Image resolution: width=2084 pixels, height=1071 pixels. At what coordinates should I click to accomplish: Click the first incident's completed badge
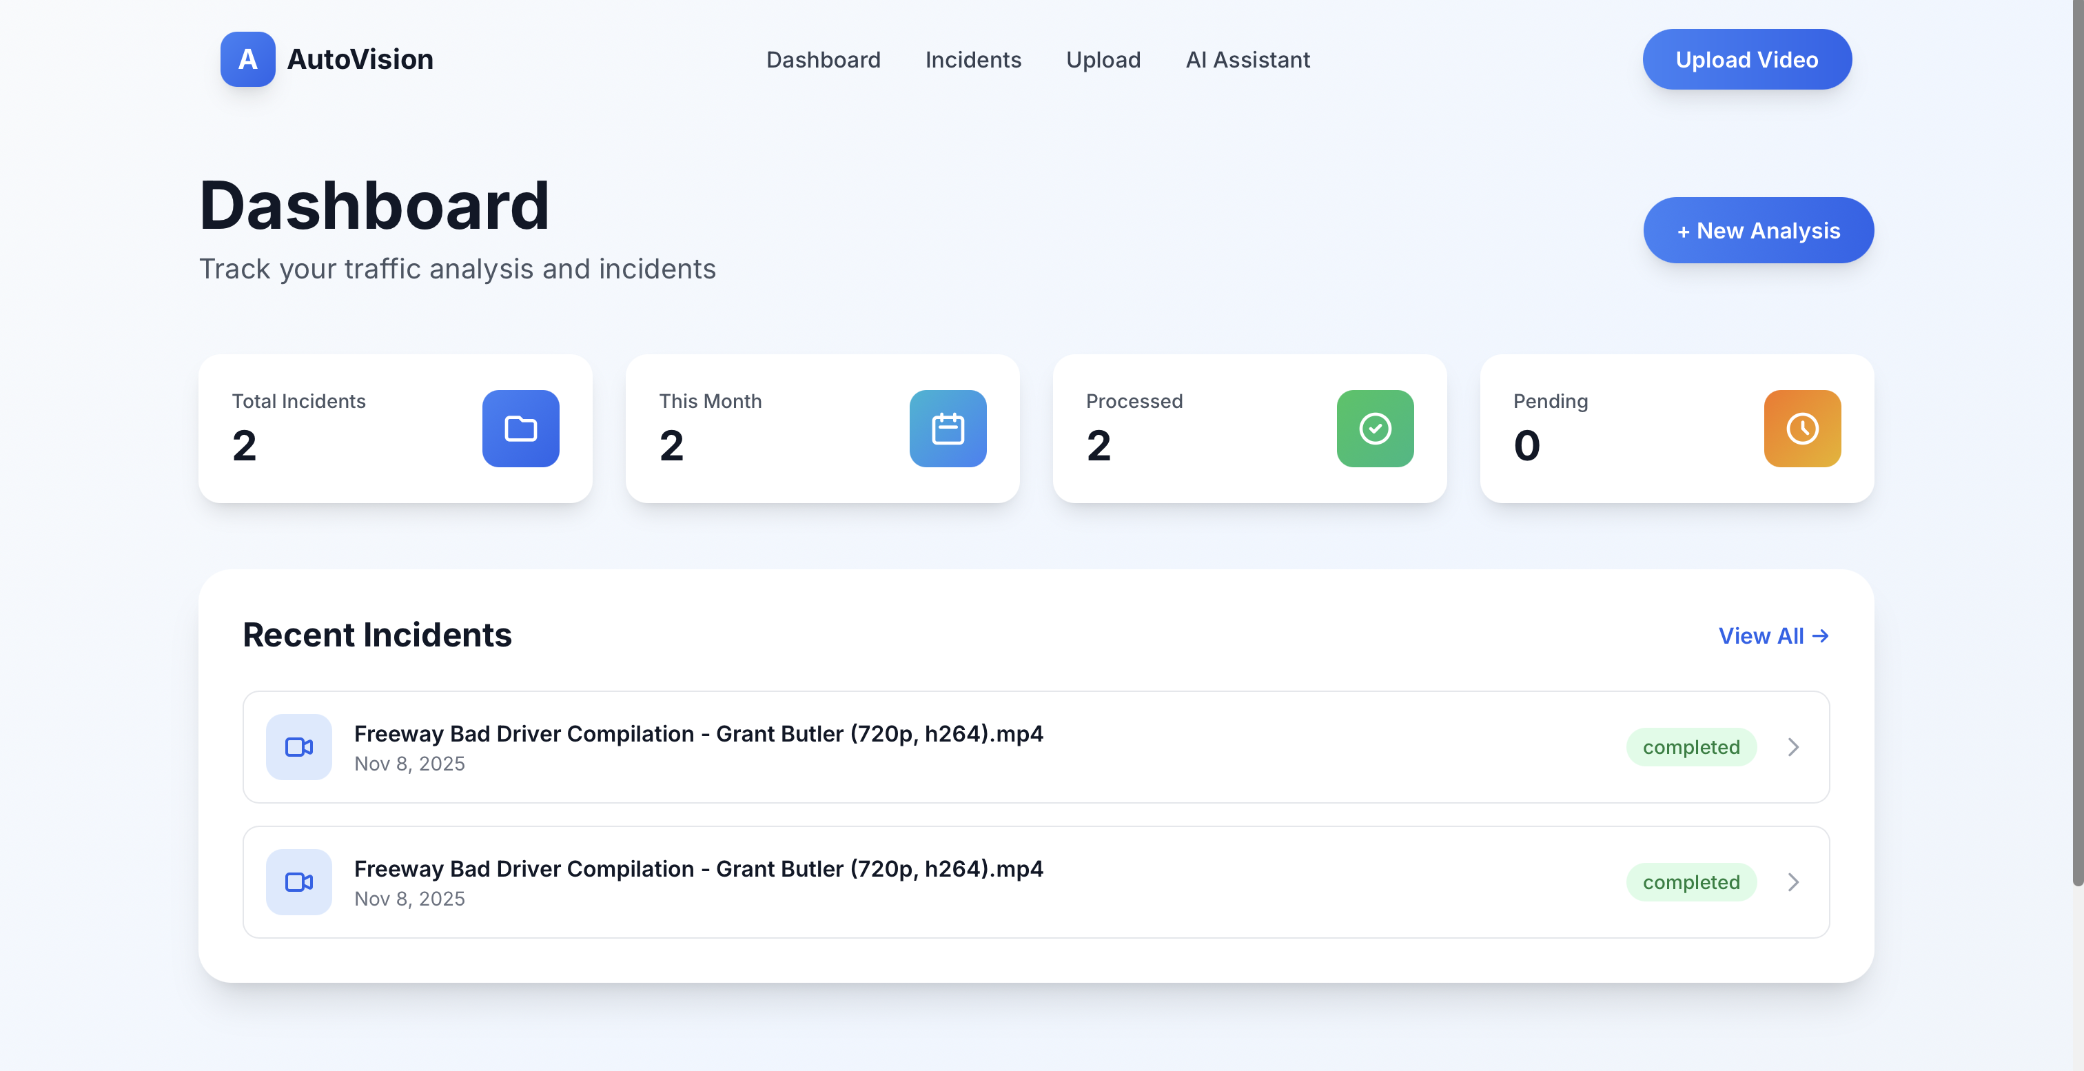pyautogui.click(x=1690, y=746)
